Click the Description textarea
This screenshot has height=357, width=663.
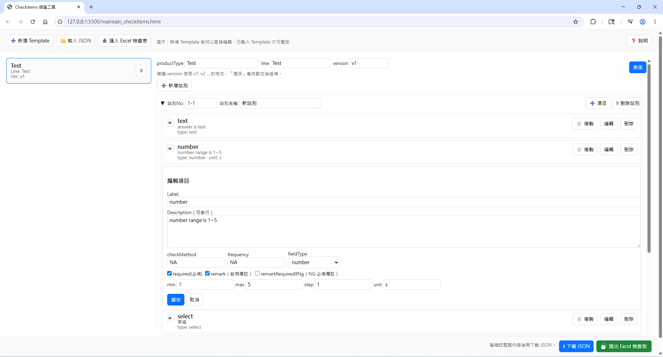point(404,231)
